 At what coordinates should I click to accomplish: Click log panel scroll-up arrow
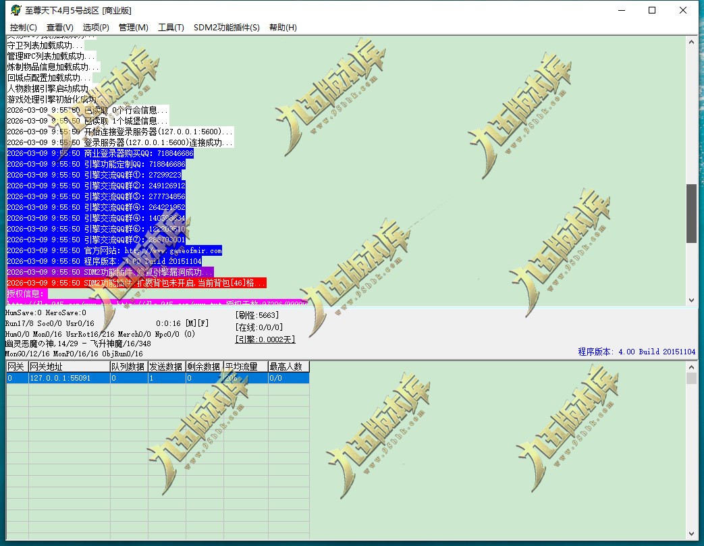coord(691,42)
